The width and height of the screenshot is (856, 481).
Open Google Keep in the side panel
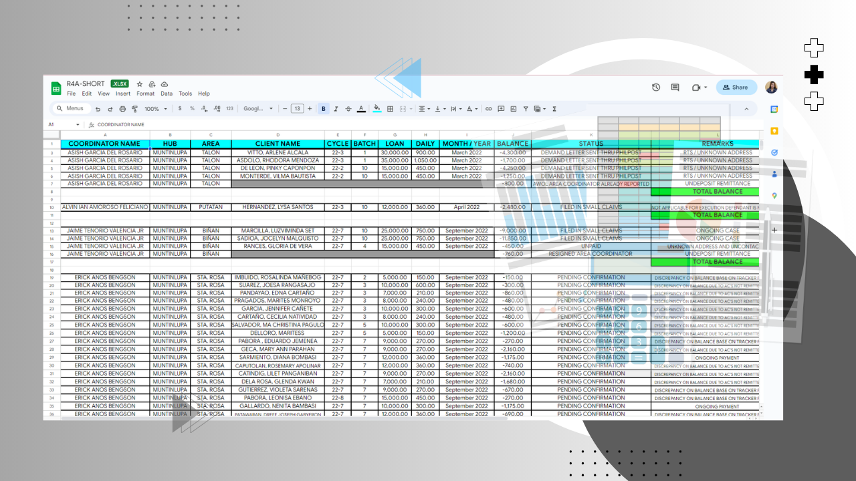774,131
